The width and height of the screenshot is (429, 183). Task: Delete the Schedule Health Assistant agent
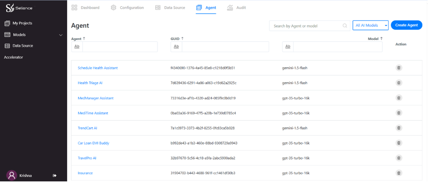tap(399, 68)
